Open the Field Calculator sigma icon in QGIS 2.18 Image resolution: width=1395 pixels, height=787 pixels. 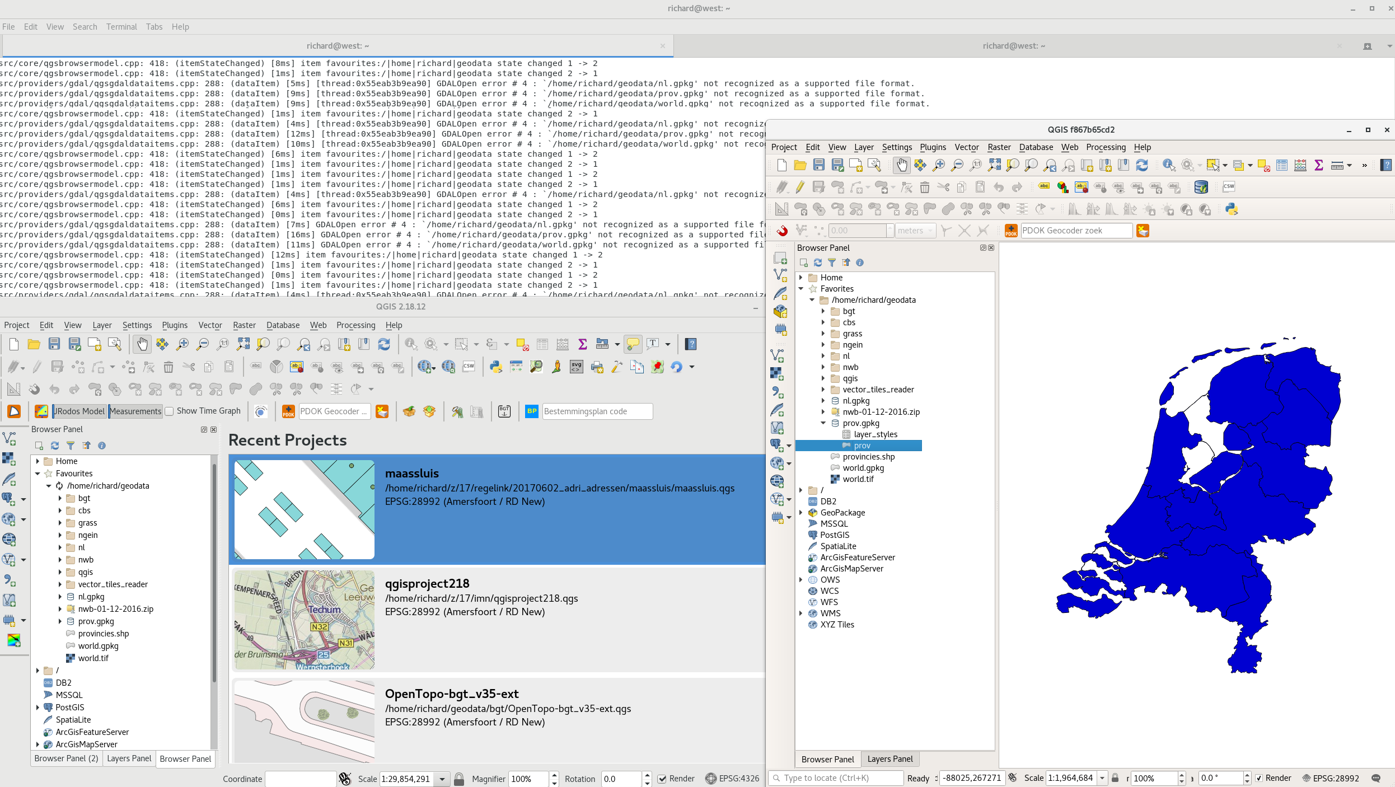[583, 344]
